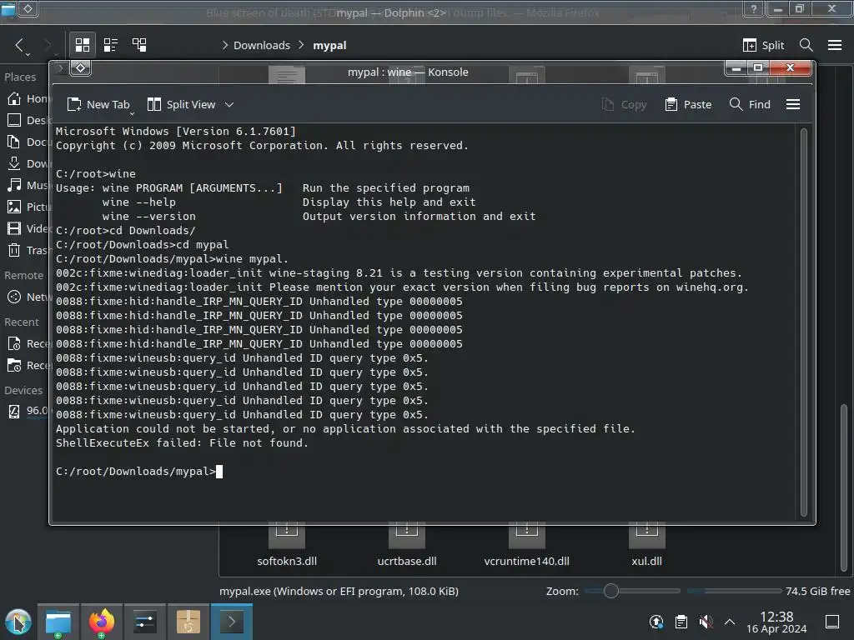Click updates tray icon

point(656,622)
